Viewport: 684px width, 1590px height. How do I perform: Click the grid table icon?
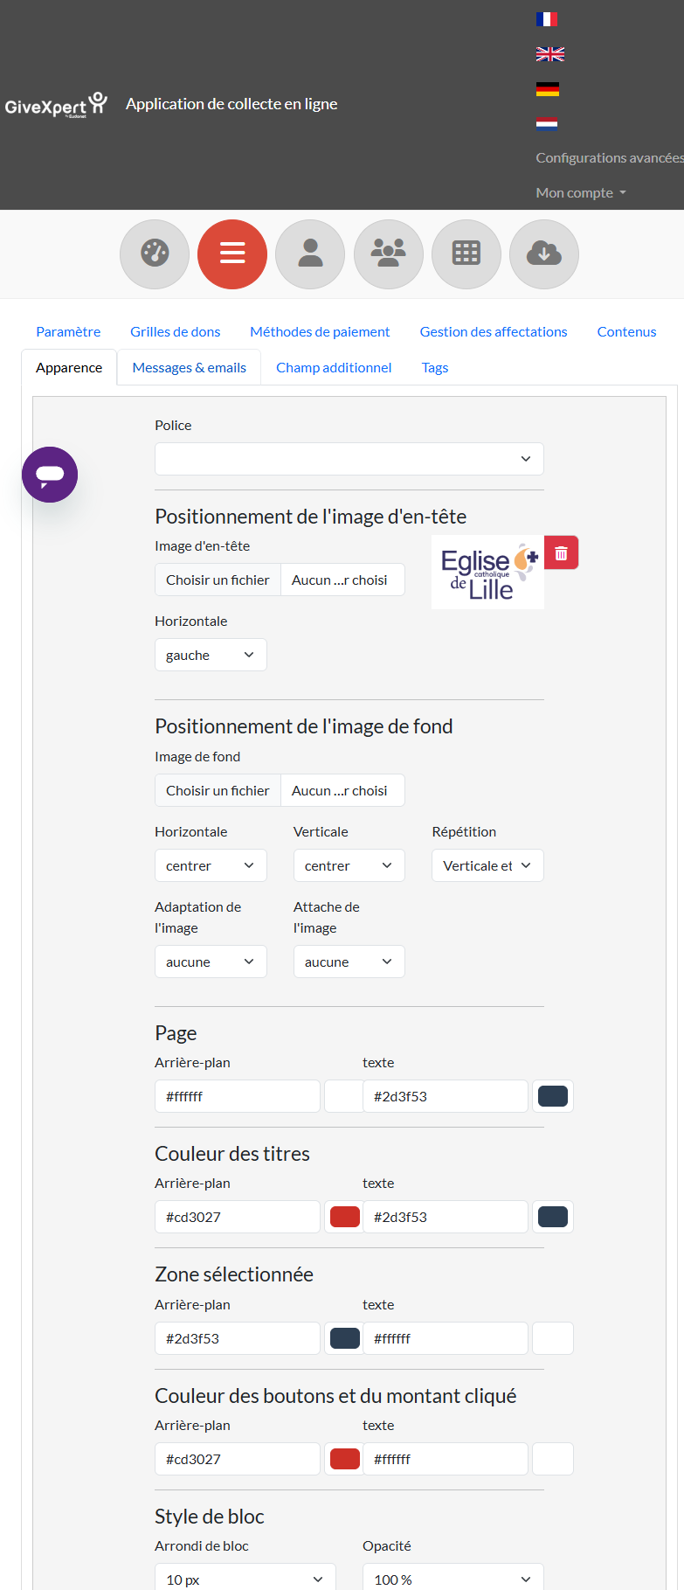coord(466,254)
